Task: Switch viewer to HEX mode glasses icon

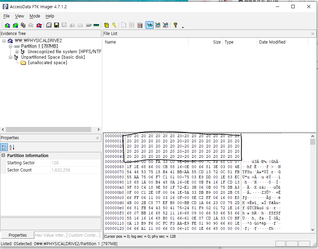Action: tap(166, 25)
